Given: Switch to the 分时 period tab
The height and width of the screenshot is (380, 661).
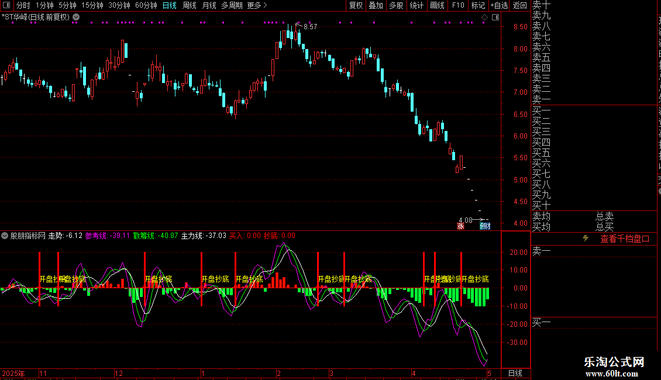Looking at the screenshot, I should [23, 5].
